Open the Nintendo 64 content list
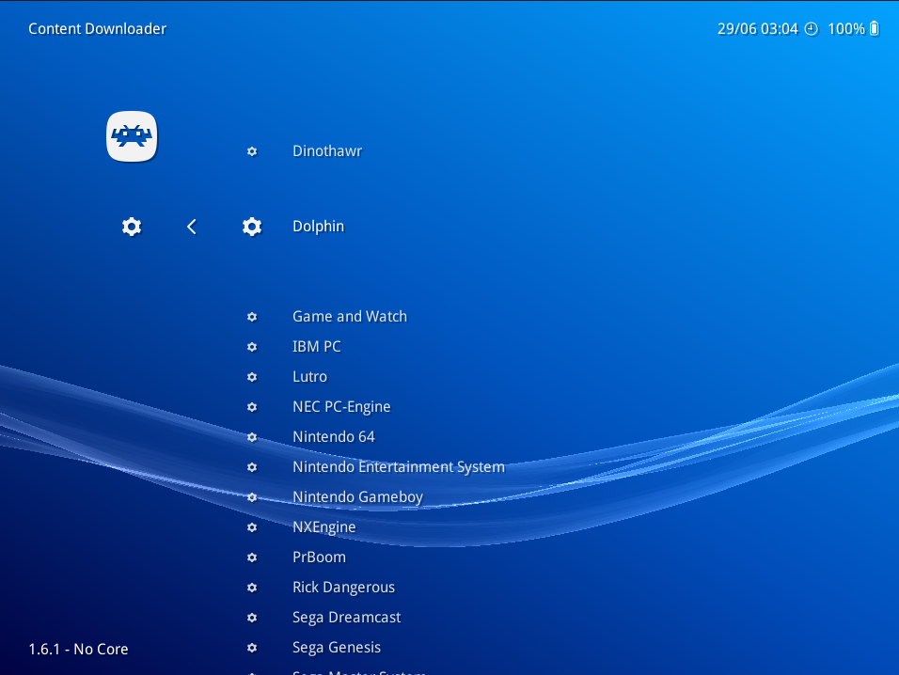This screenshot has width=899, height=675. click(x=334, y=436)
